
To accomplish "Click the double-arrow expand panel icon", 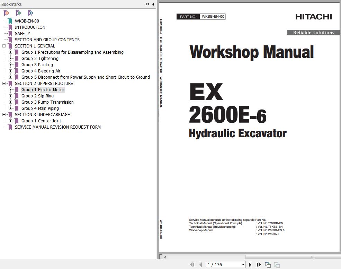I will 148,4.
